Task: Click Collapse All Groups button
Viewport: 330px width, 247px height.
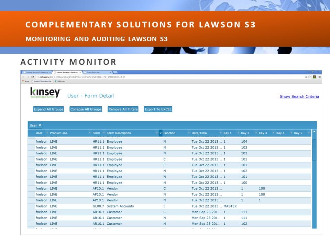Action: (x=86, y=109)
